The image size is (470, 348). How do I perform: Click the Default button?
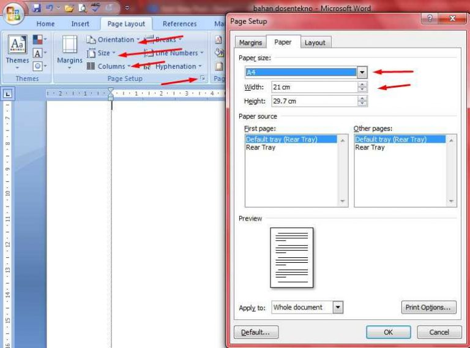(256, 332)
